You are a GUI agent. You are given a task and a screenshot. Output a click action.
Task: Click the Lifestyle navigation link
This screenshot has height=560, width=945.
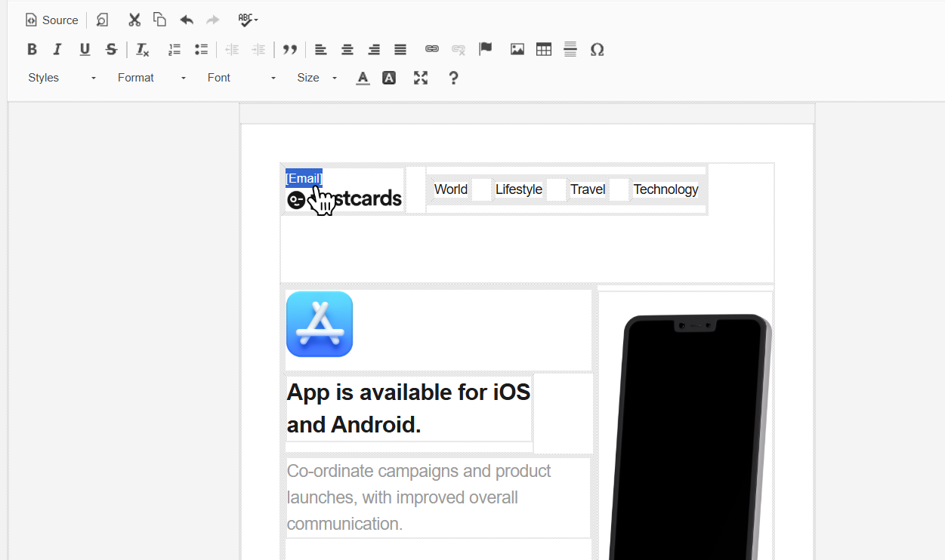click(x=519, y=189)
